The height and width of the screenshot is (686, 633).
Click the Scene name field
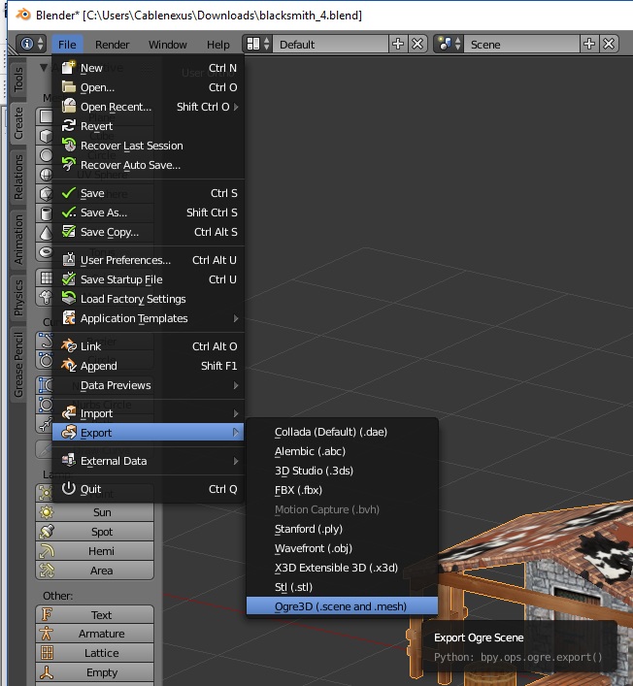coord(521,45)
